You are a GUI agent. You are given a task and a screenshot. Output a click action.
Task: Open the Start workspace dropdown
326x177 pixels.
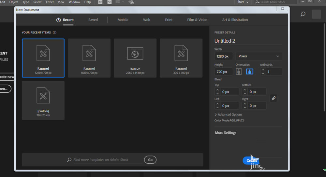243,2
